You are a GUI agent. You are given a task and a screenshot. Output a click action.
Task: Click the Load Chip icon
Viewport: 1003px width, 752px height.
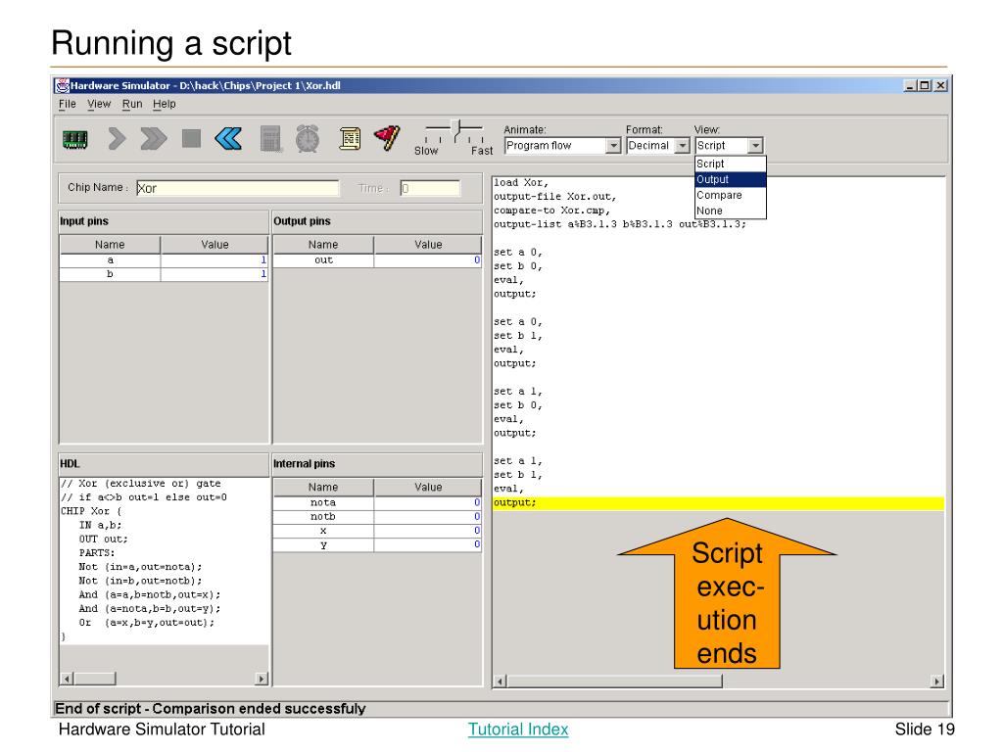click(x=74, y=139)
